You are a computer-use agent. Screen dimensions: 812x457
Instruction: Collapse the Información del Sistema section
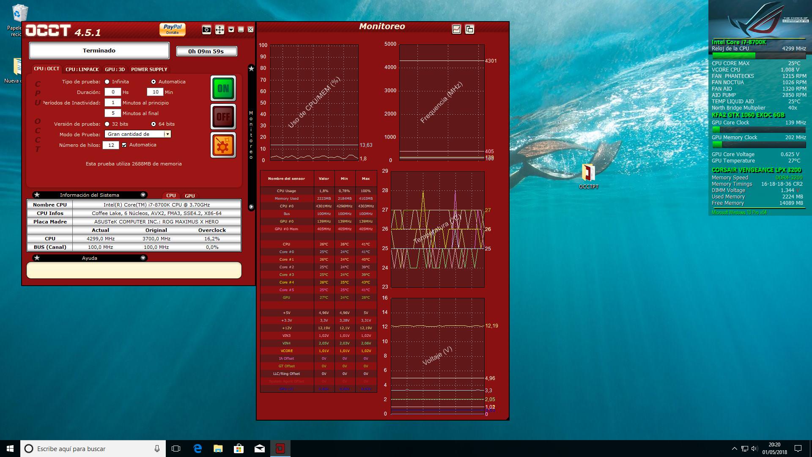pyautogui.click(x=143, y=195)
